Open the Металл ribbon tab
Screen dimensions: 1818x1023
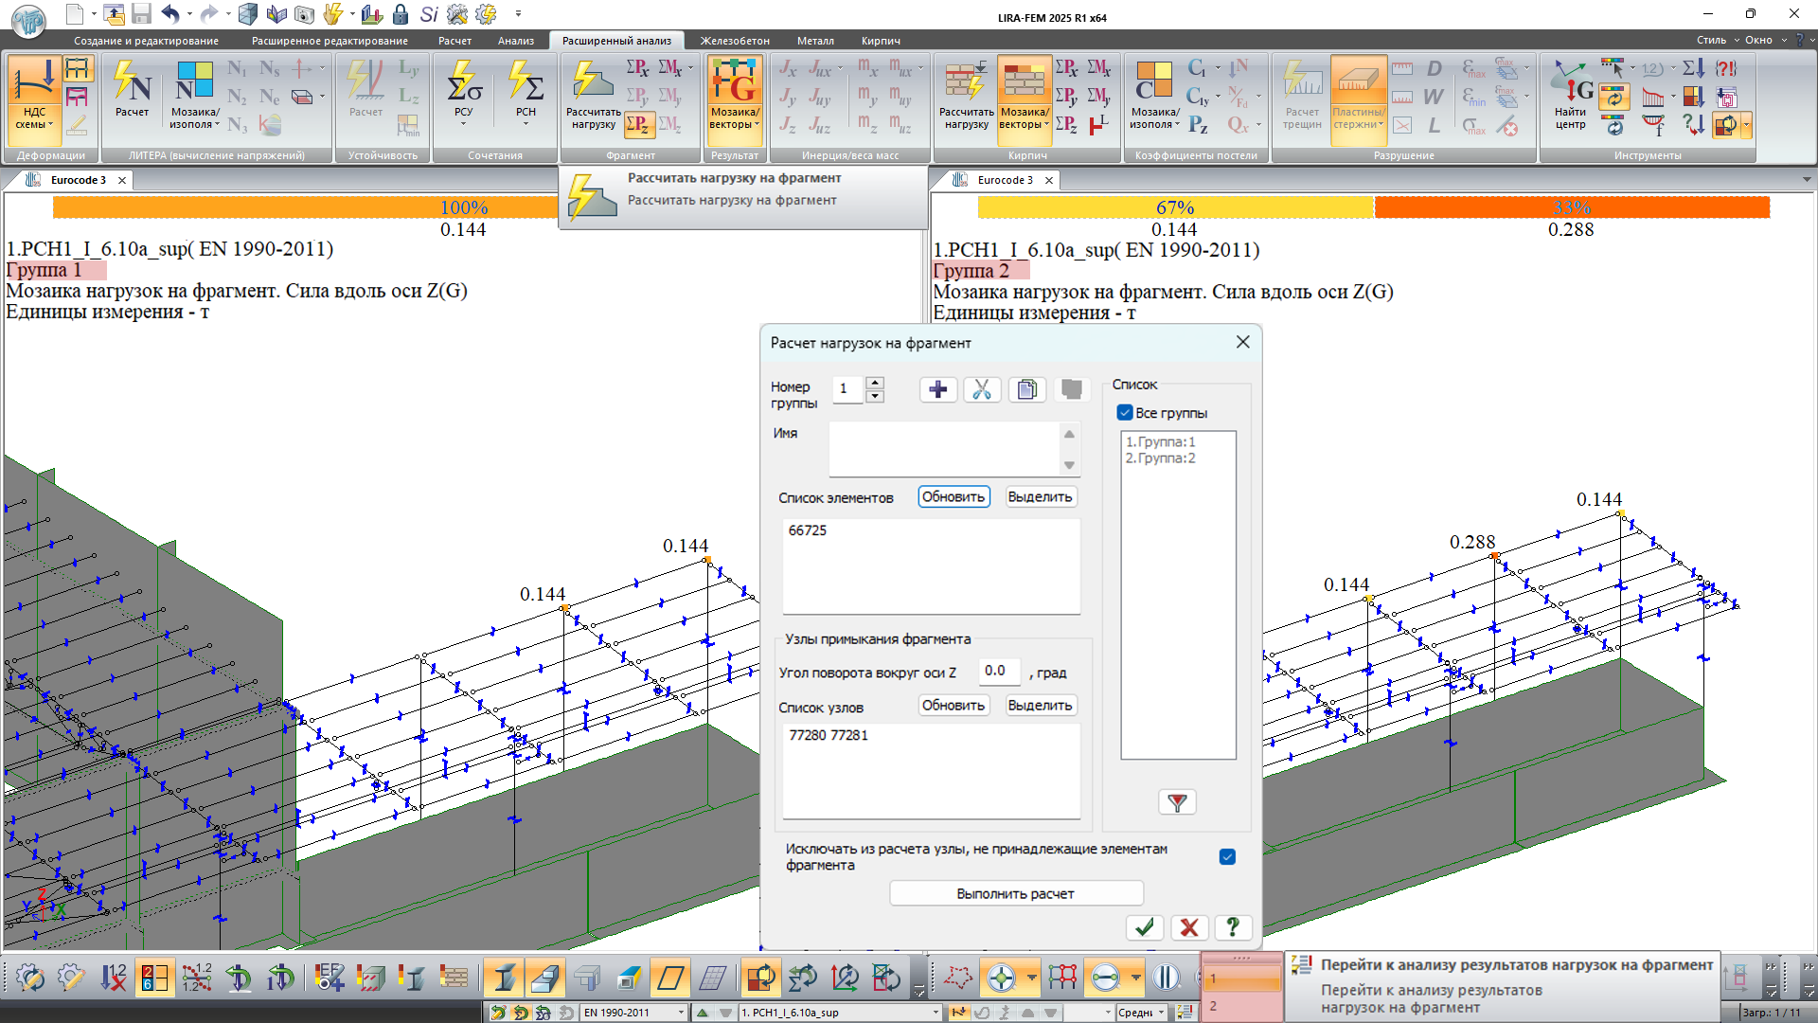point(815,41)
